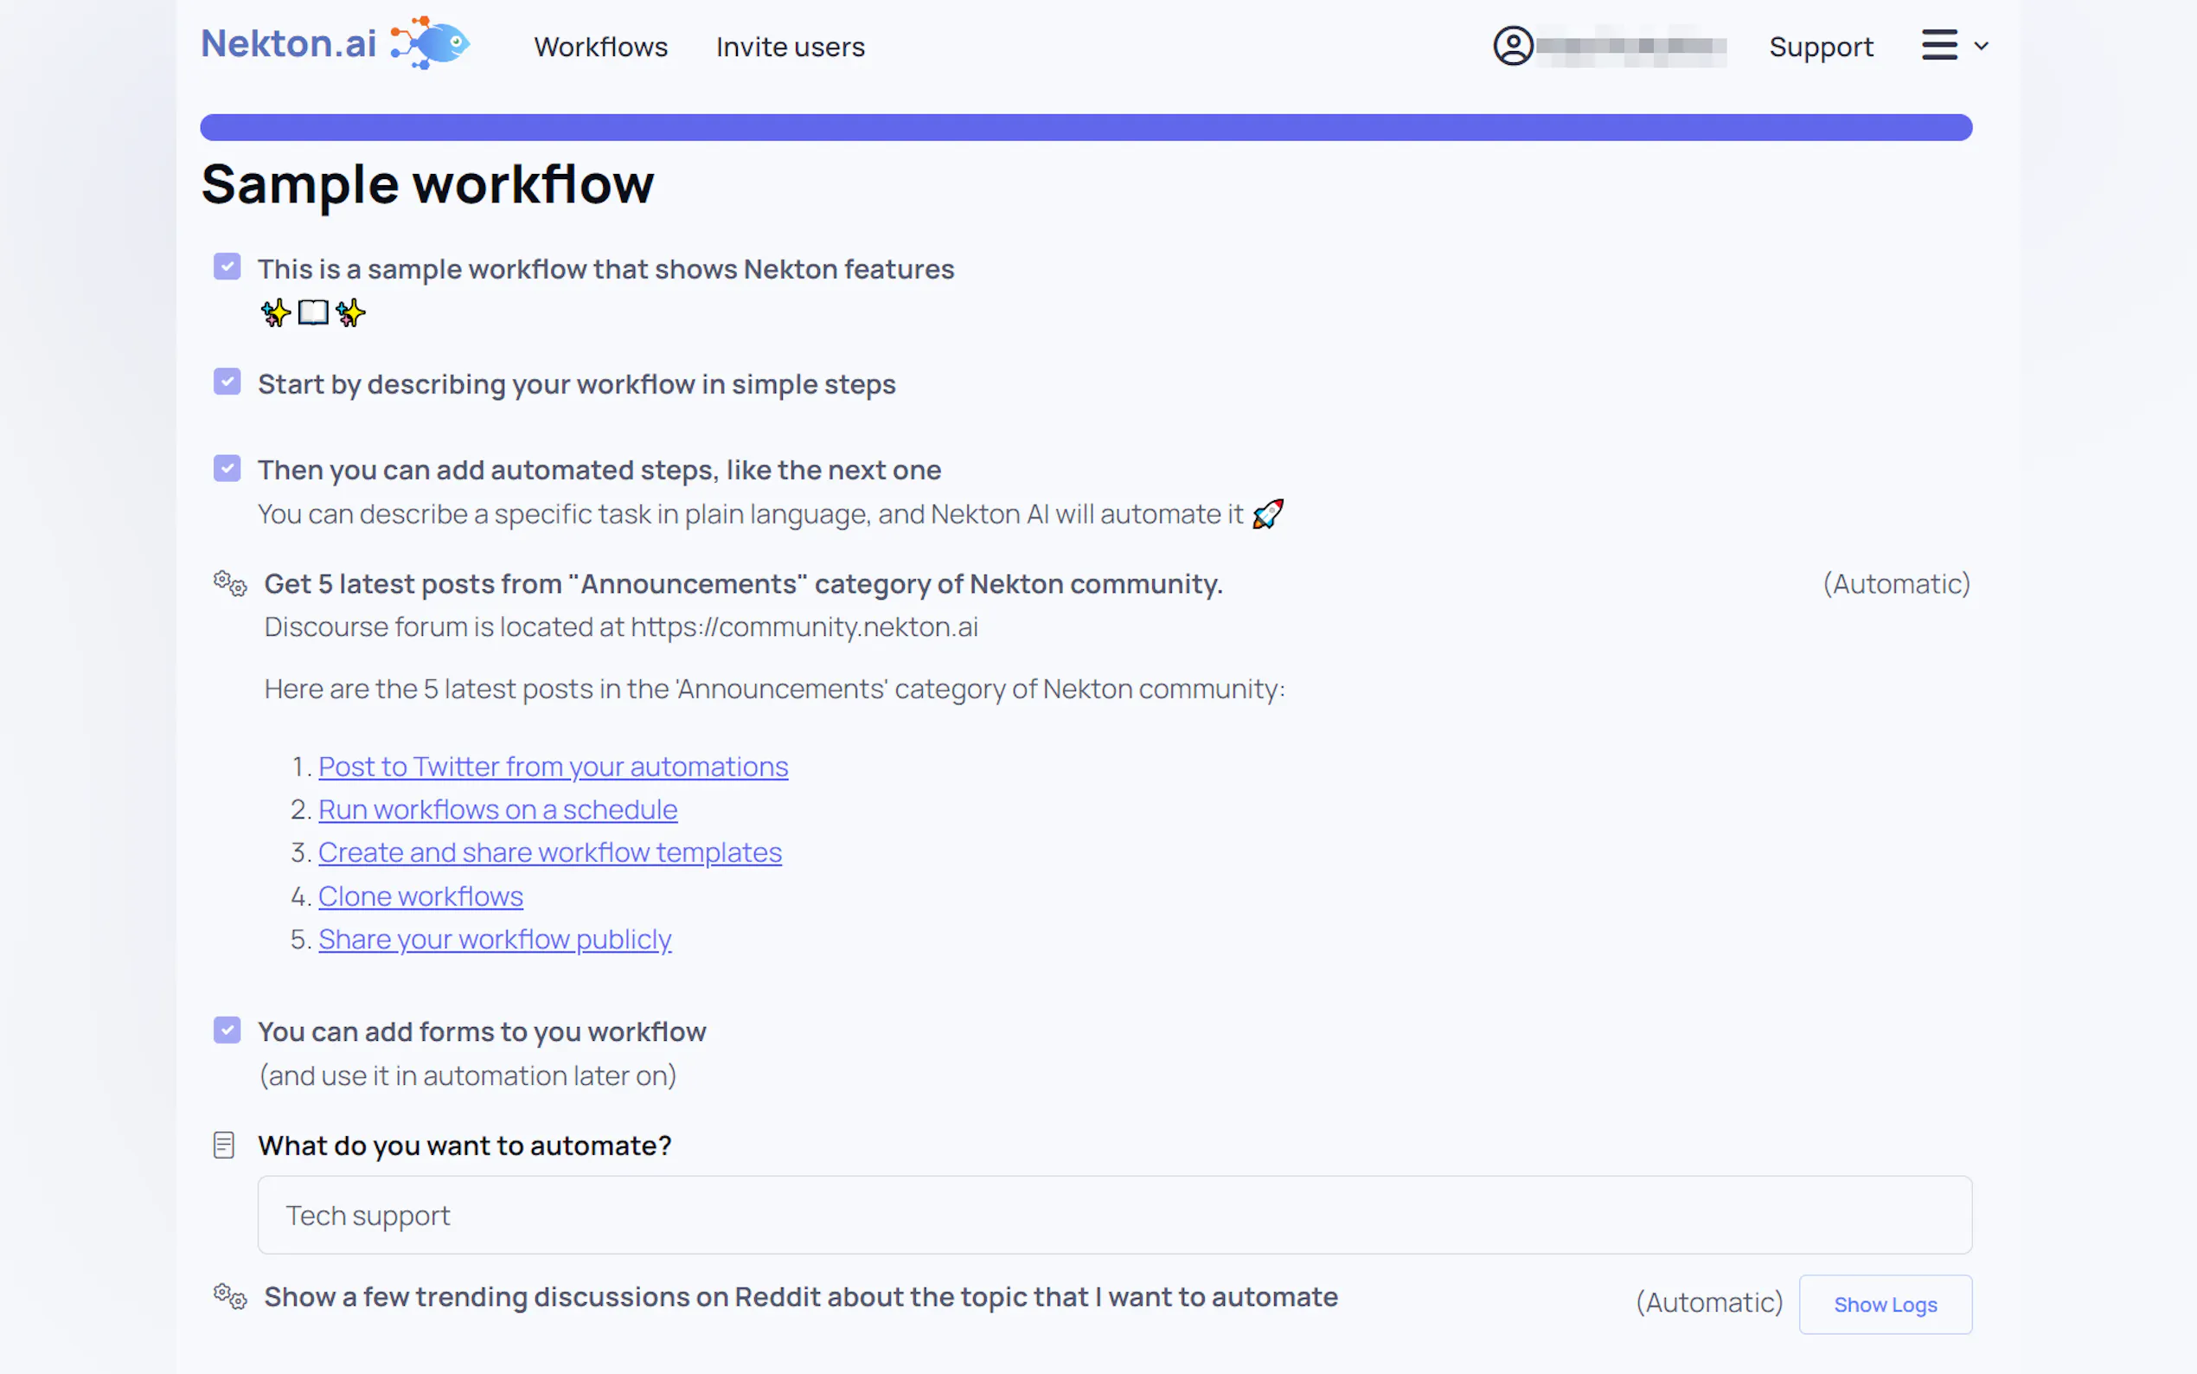
Task: Uncheck the sample workflow features checkbox
Action: pos(227,267)
